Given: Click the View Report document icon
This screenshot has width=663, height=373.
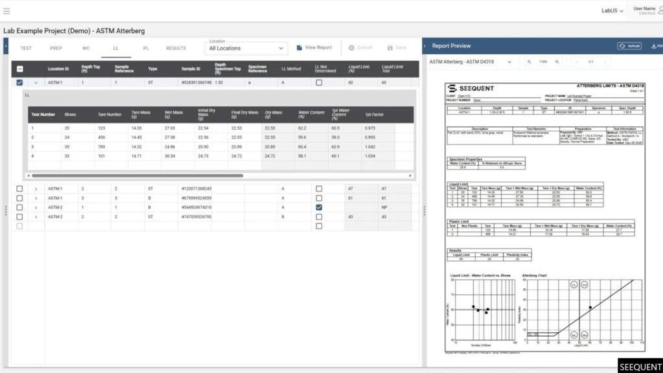Looking at the screenshot, I should tap(299, 48).
